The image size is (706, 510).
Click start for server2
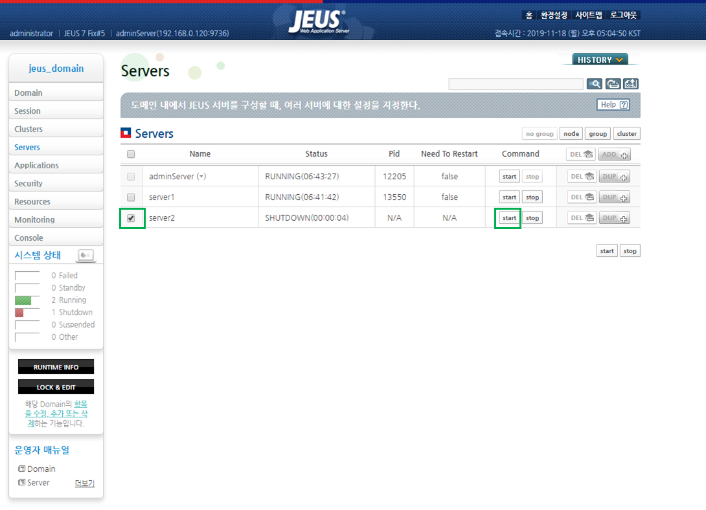[509, 217]
